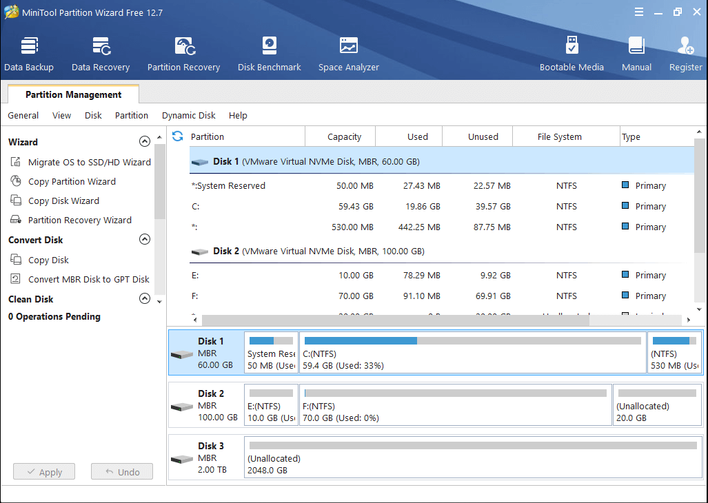Launch Data Recovery
708x503 pixels.
click(100, 54)
